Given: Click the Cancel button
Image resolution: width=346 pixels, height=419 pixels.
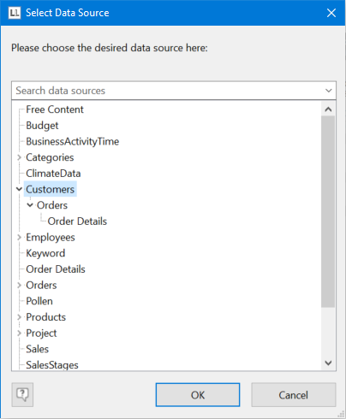Looking at the screenshot, I should (x=294, y=395).
